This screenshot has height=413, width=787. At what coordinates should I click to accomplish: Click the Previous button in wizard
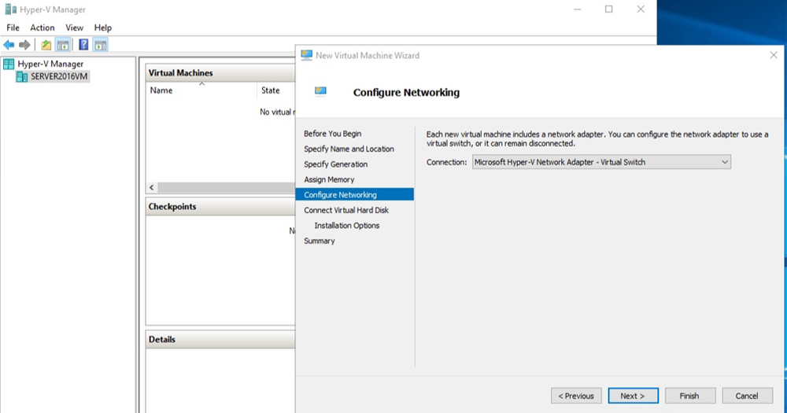point(576,396)
